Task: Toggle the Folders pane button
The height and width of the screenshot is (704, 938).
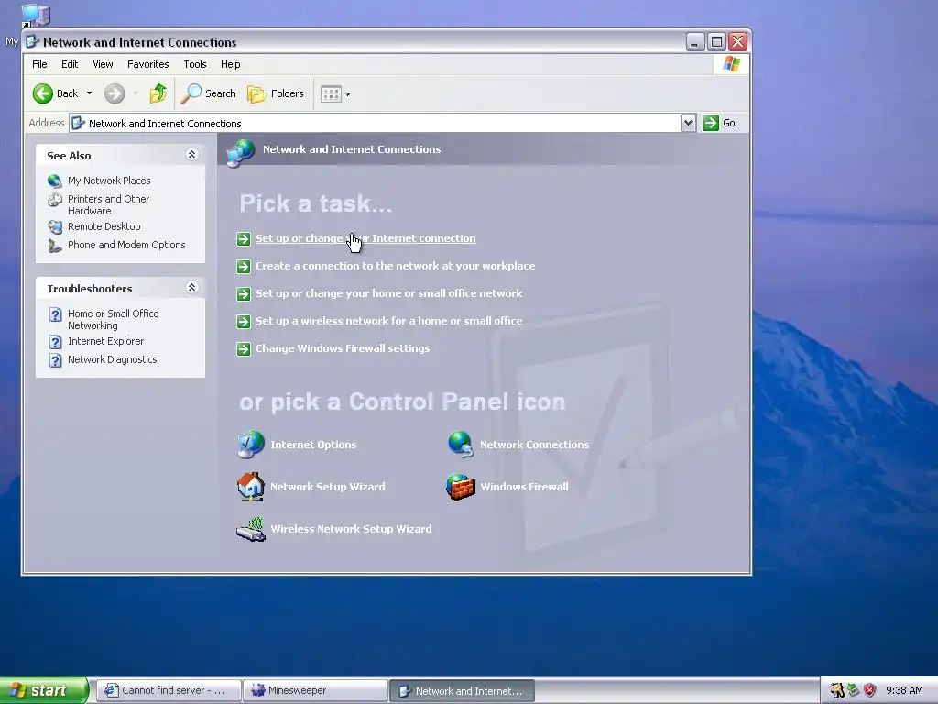Action: pyautogui.click(x=276, y=93)
